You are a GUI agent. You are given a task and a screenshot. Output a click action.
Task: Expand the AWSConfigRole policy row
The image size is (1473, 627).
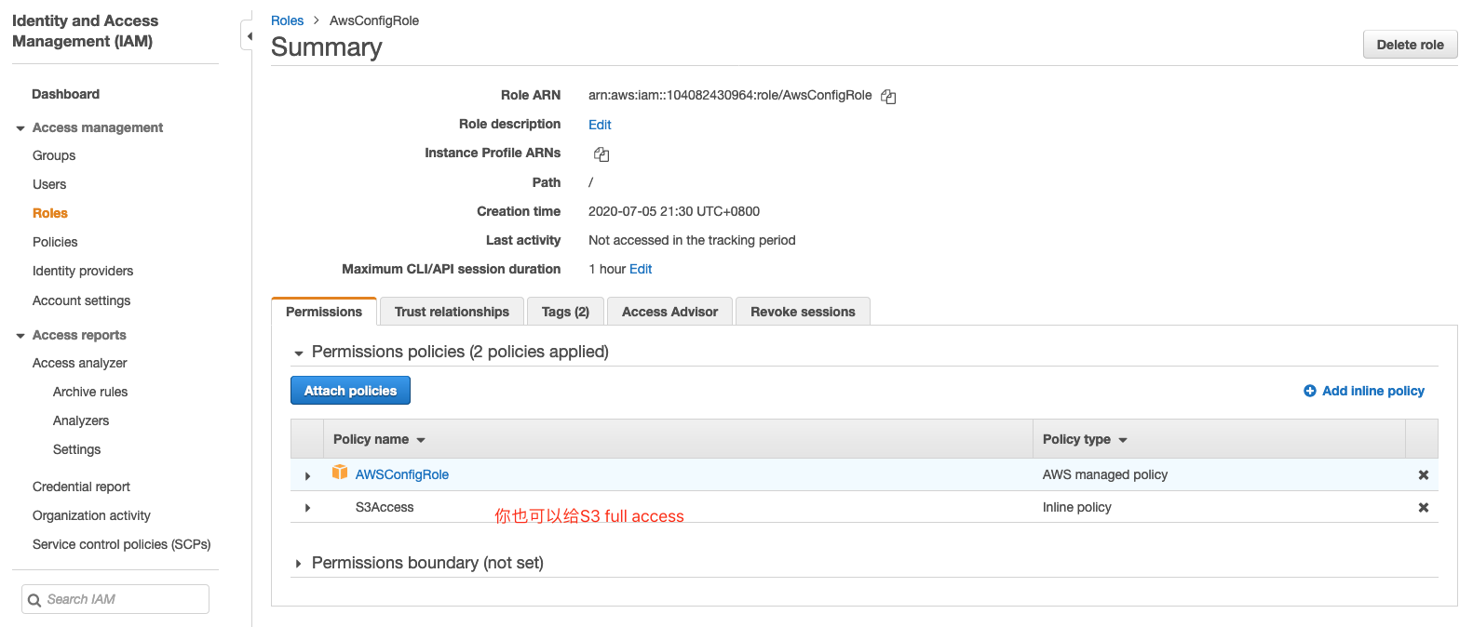click(307, 475)
